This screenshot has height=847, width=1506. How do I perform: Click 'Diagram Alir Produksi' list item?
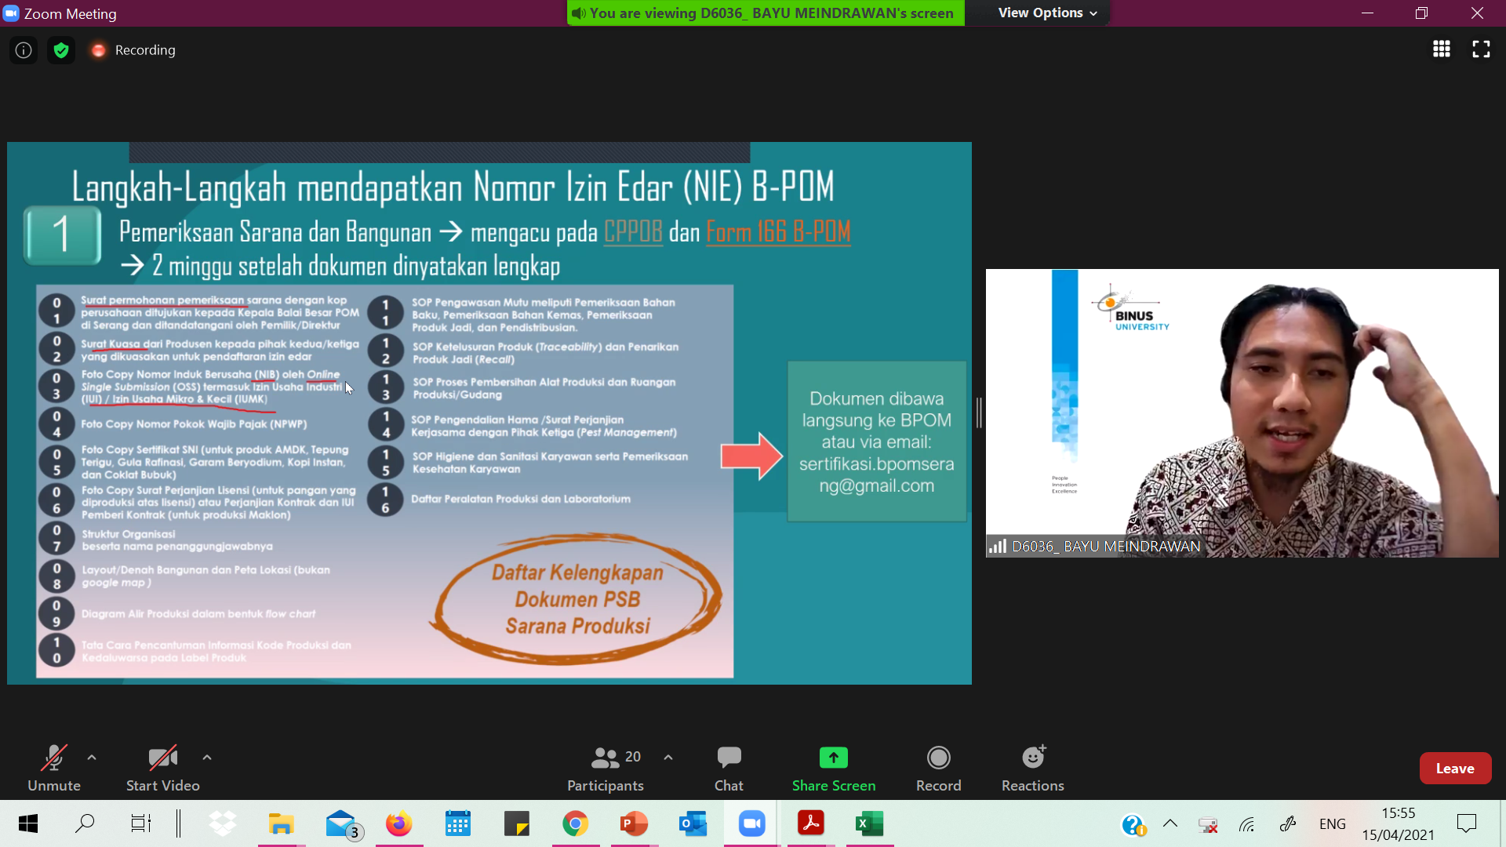click(x=198, y=614)
